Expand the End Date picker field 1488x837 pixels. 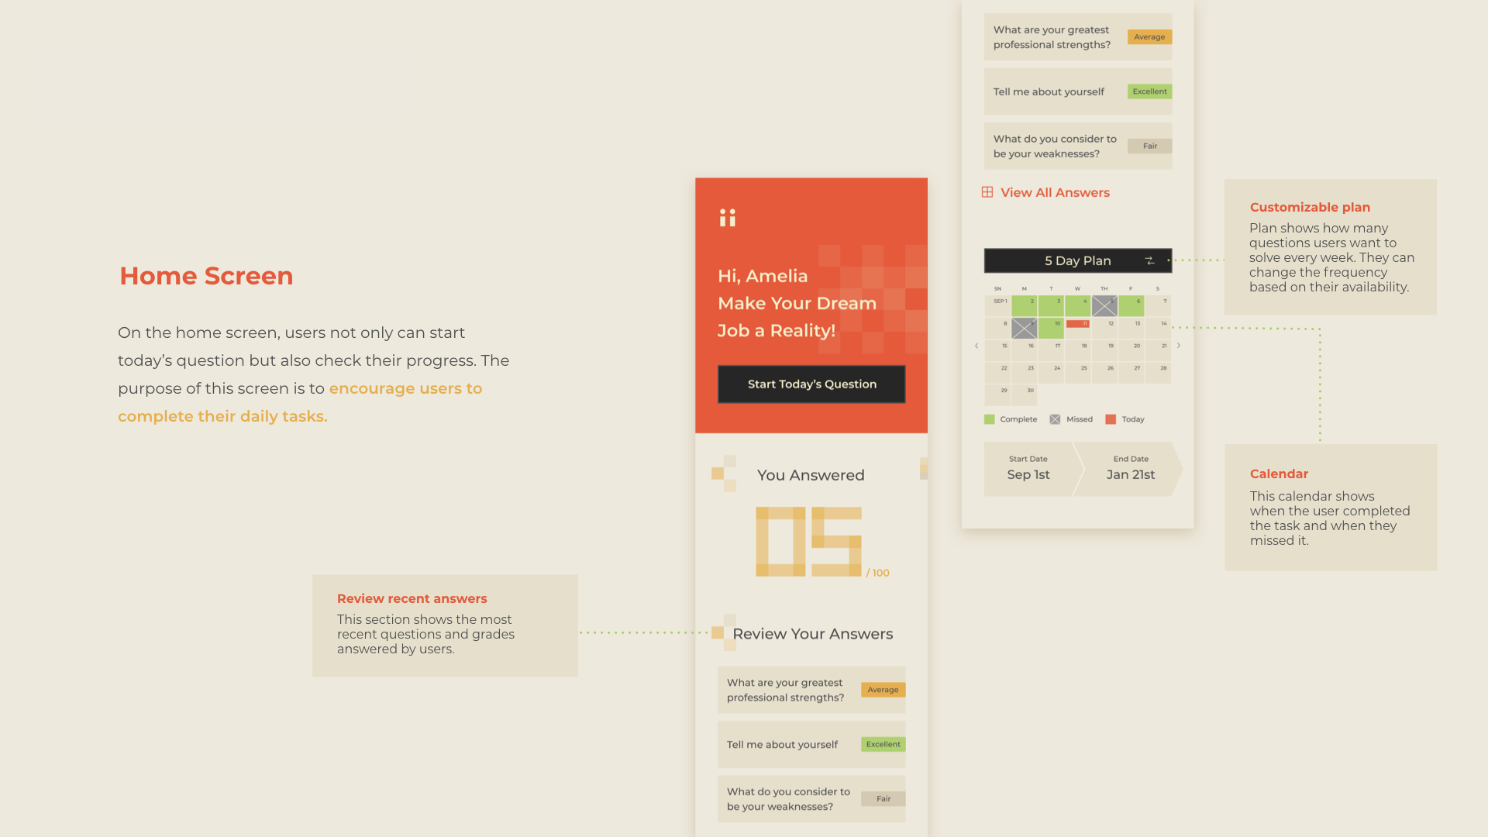(1132, 468)
